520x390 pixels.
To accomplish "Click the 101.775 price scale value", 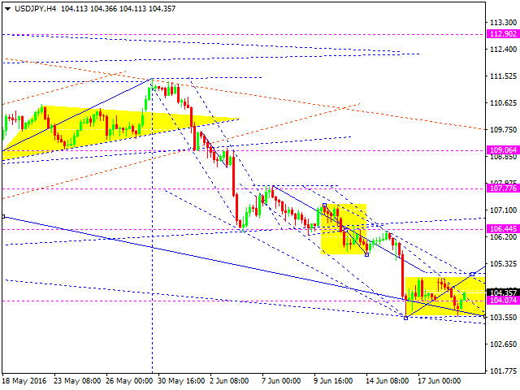I will click(503, 370).
